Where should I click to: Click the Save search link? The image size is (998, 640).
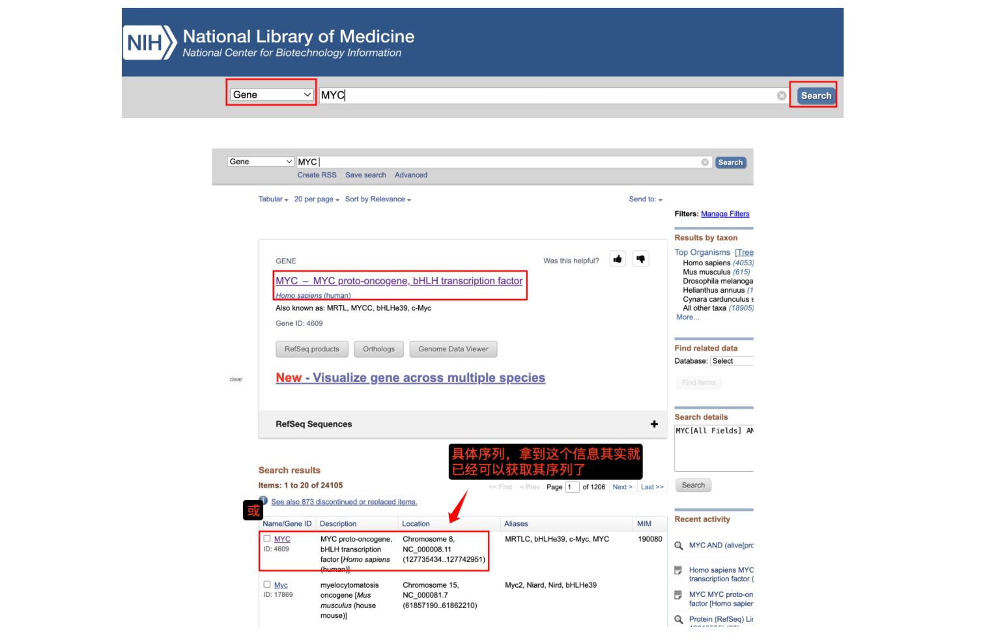[365, 175]
